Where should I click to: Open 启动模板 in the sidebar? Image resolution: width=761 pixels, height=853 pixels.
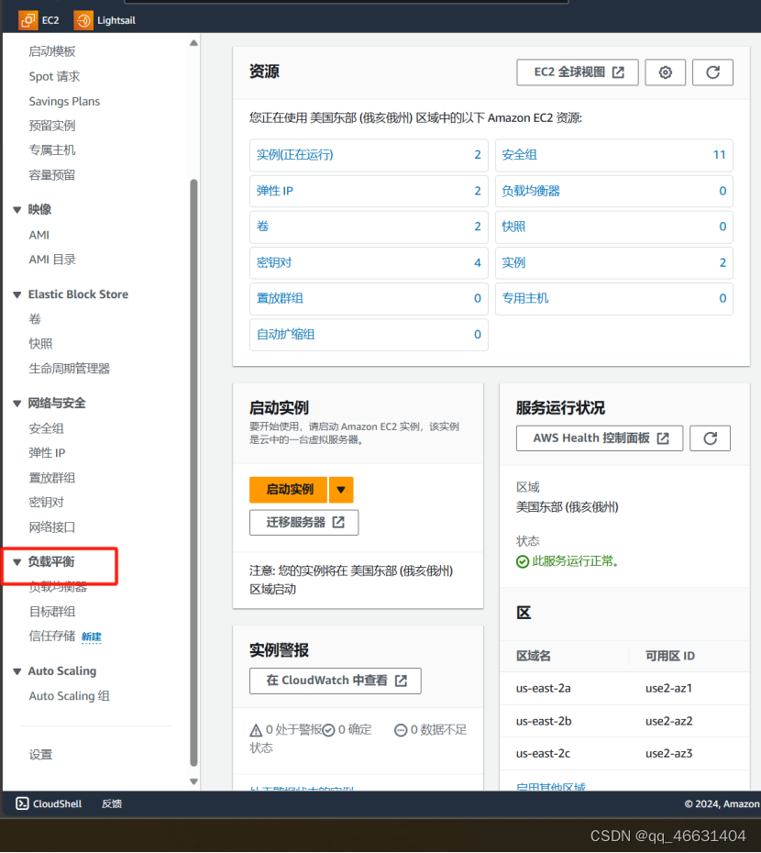click(x=52, y=51)
